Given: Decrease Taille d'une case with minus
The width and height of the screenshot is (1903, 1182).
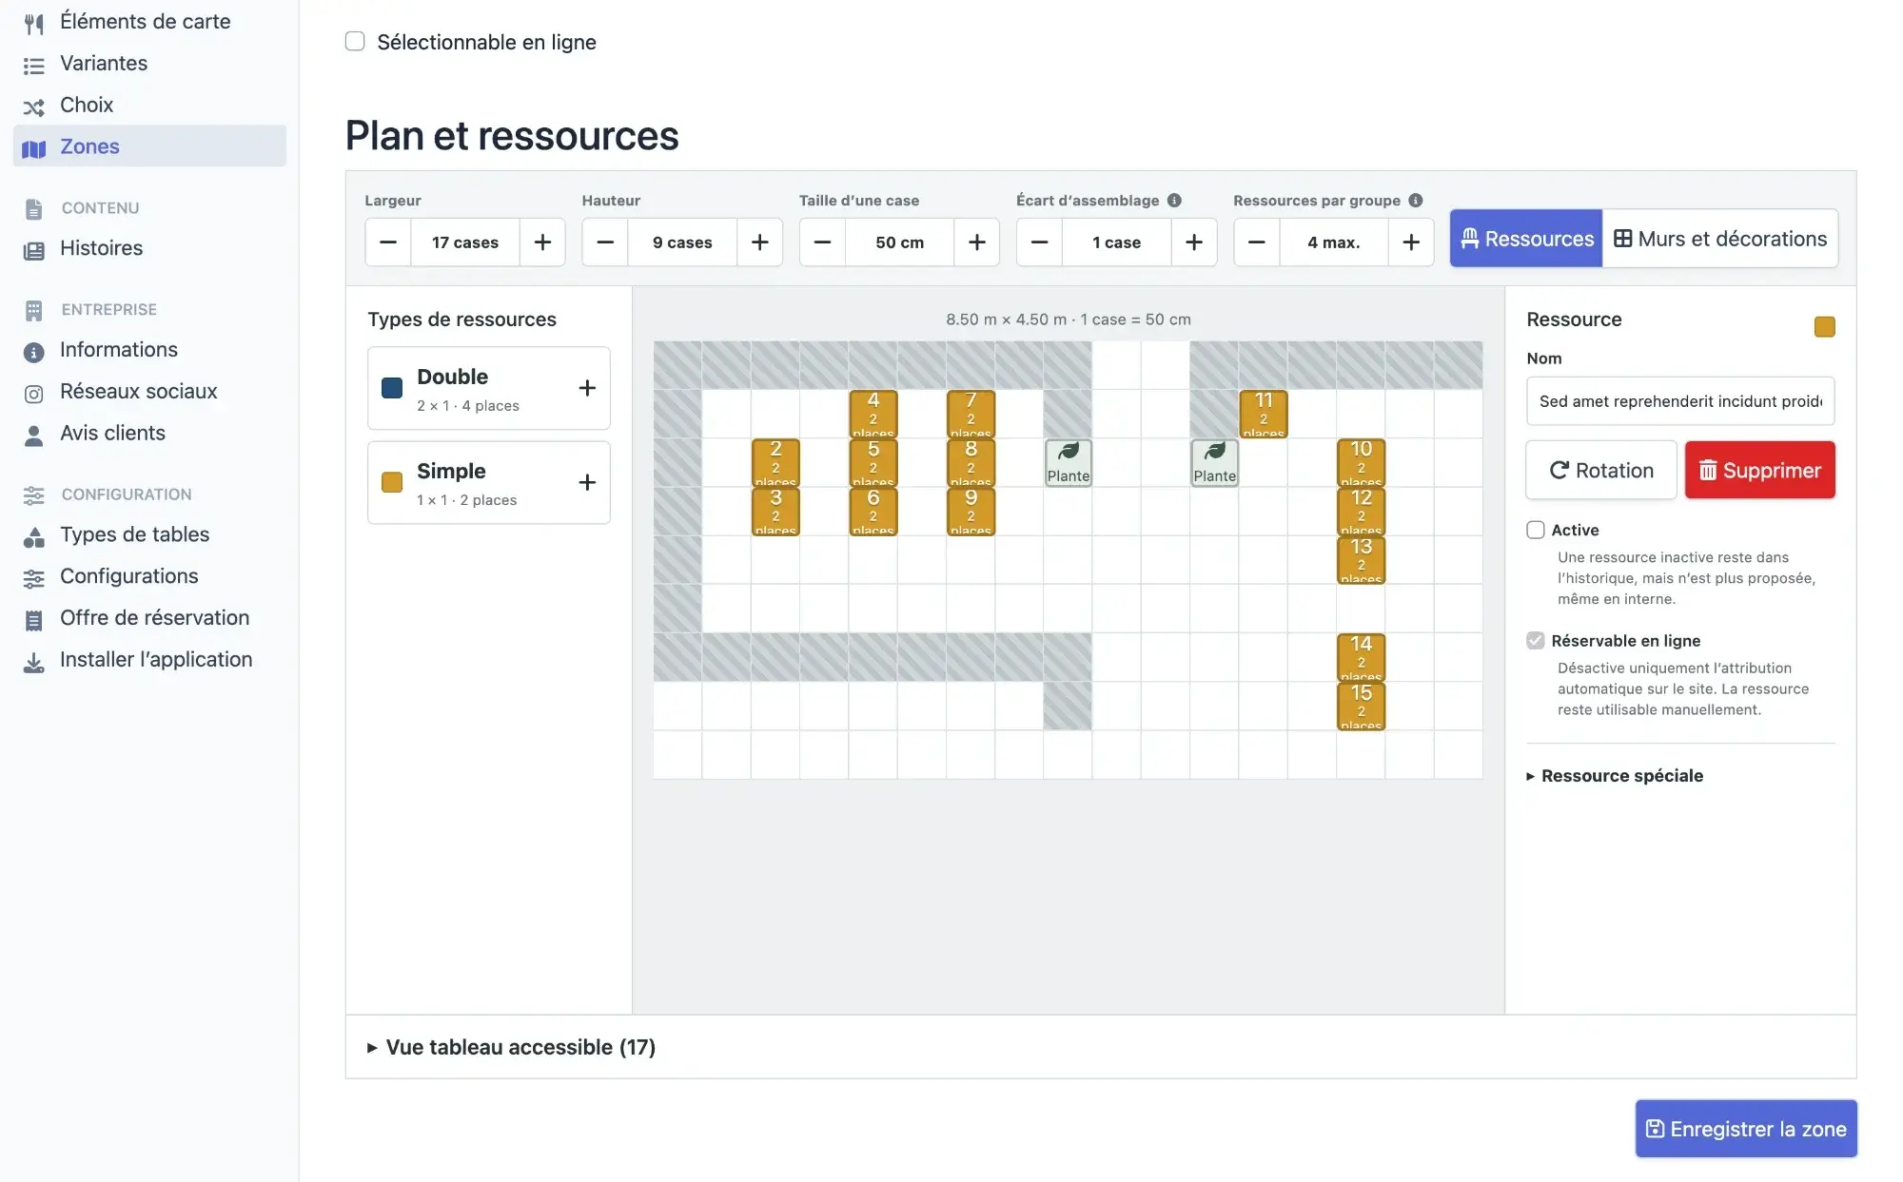Looking at the screenshot, I should [822, 242].
